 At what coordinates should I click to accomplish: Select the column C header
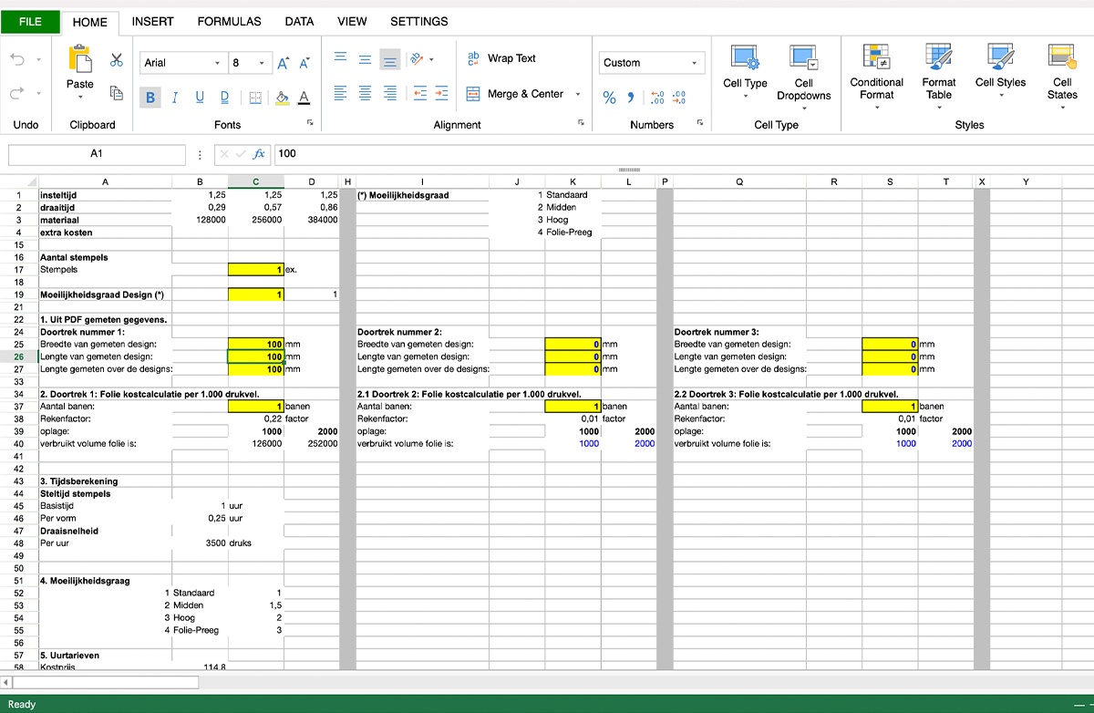pyautogui.click(x=255, y=181)
